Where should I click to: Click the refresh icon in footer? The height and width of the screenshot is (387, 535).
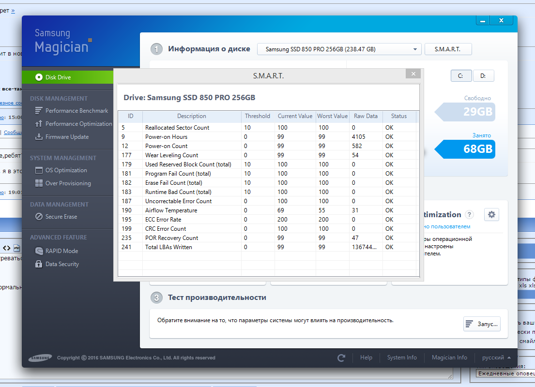click(341, 357)
